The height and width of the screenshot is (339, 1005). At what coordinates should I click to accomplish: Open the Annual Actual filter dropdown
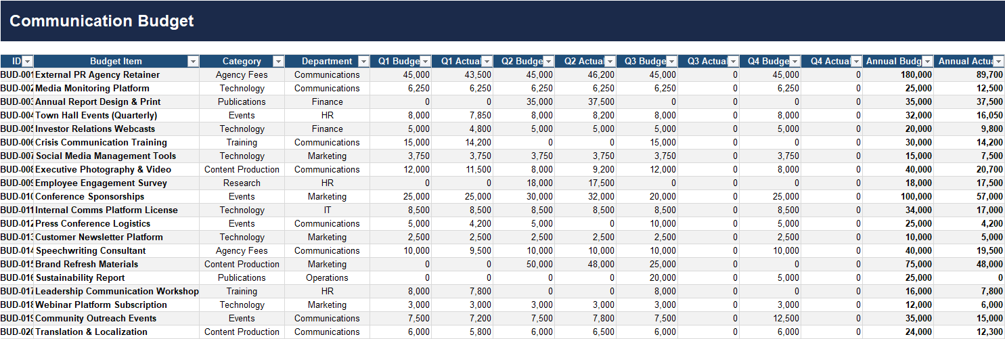click(998, 62)
